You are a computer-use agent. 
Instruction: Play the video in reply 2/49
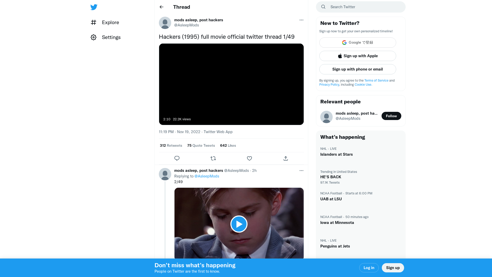click(239, 224)
